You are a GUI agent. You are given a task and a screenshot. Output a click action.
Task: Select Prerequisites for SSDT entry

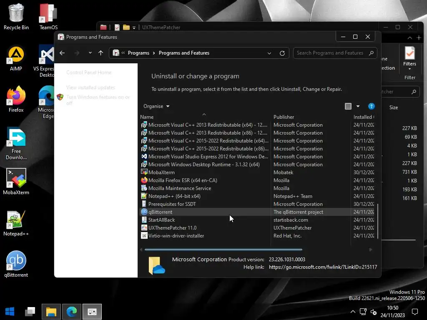tap(257, 204)
